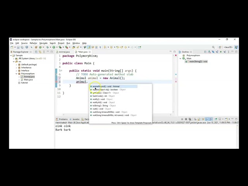Switch to the Problems tab

point(62,119)
